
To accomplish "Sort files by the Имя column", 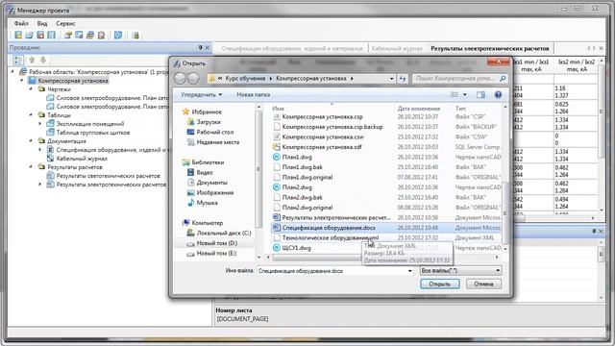I will pyautogui.click(x=278, y=109).
